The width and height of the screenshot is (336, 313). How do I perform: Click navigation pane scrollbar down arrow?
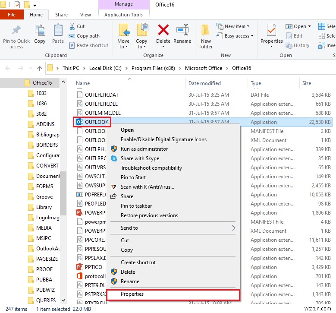coord(63,300)
